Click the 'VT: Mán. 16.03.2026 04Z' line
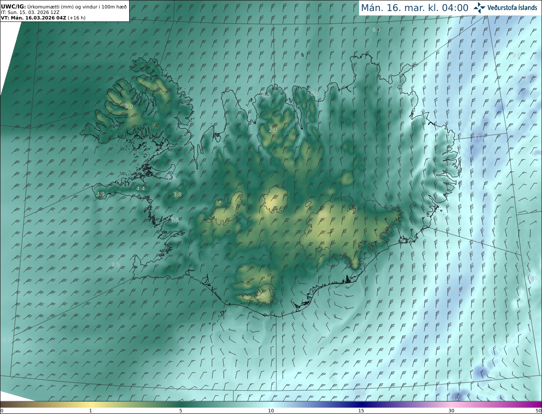Screen dimensions: 542x414 43,18
